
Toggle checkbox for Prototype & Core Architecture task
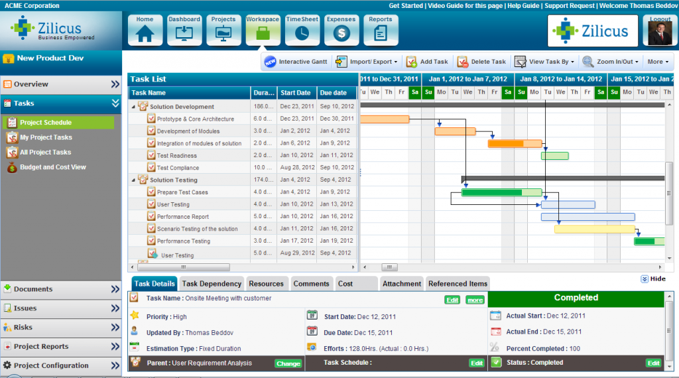(151, 119)
